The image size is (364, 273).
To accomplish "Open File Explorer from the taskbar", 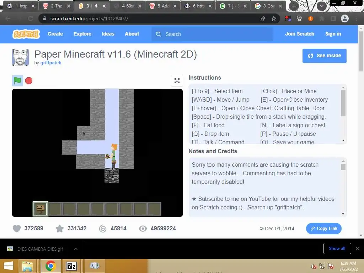I will pos(27,266).
